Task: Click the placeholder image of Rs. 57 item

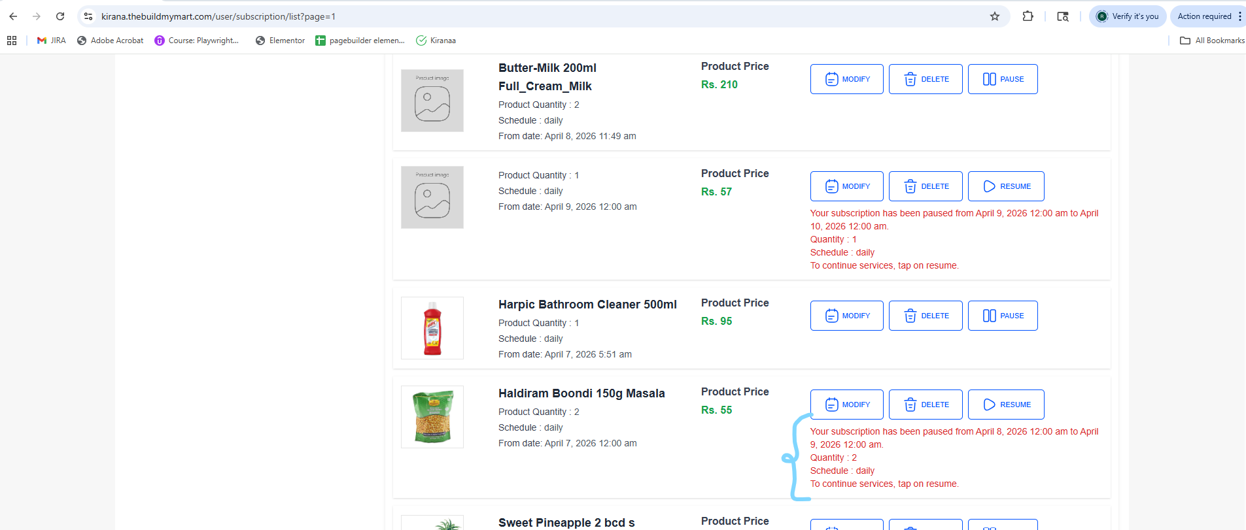Action: 432,197
